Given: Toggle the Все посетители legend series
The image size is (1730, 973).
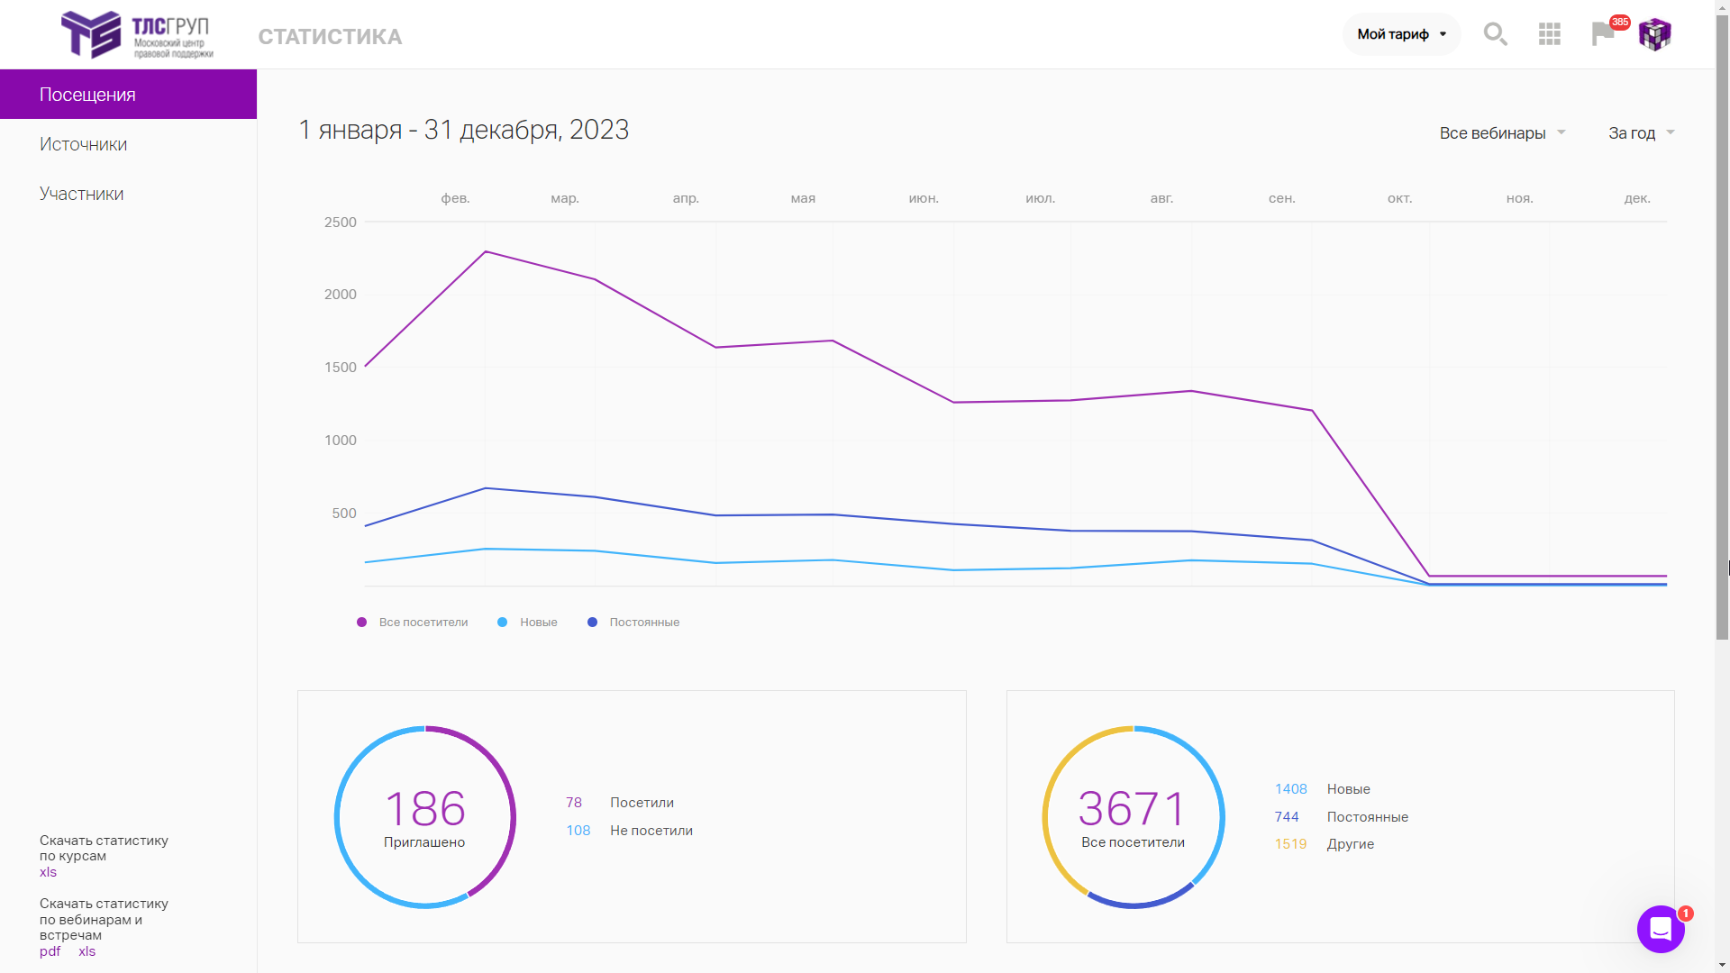Looking at the screenshot, I should [x=413, y=623].
